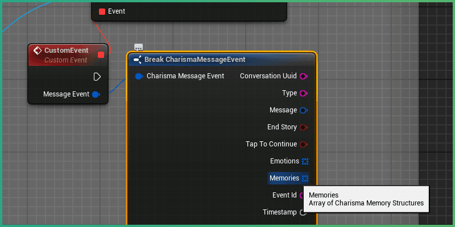Click the End Story boolean pin
The image size is (455, 227).
pyautogui.click(x=304, y=127)
